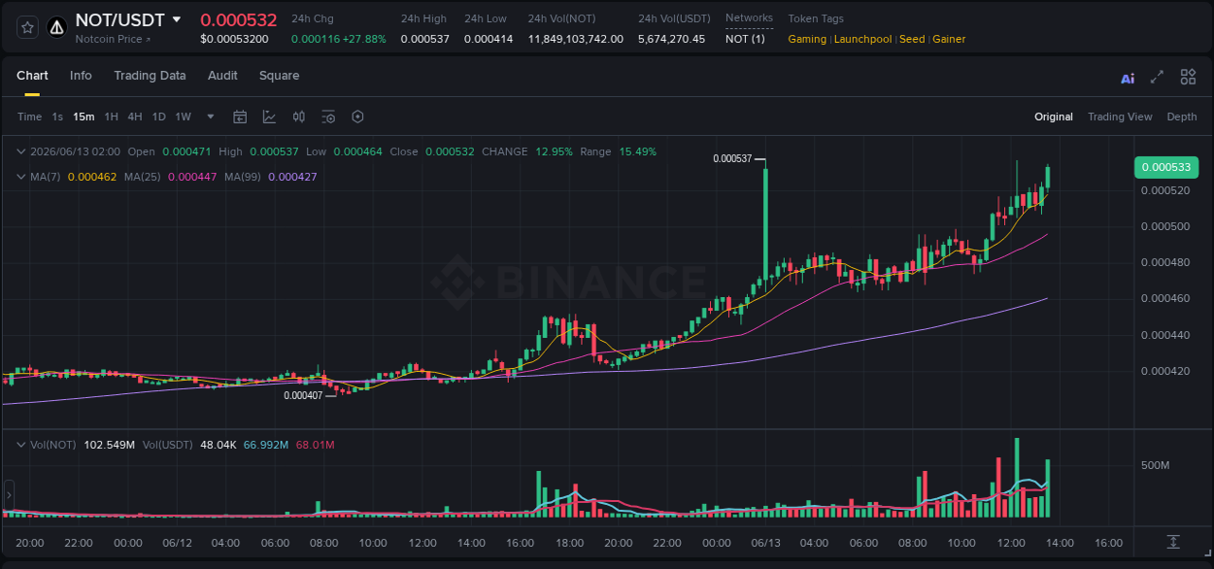This screenshot has width=1214, height=569.
Task: Open the multi-chart layout grid icon
Action: (1188, 77)
